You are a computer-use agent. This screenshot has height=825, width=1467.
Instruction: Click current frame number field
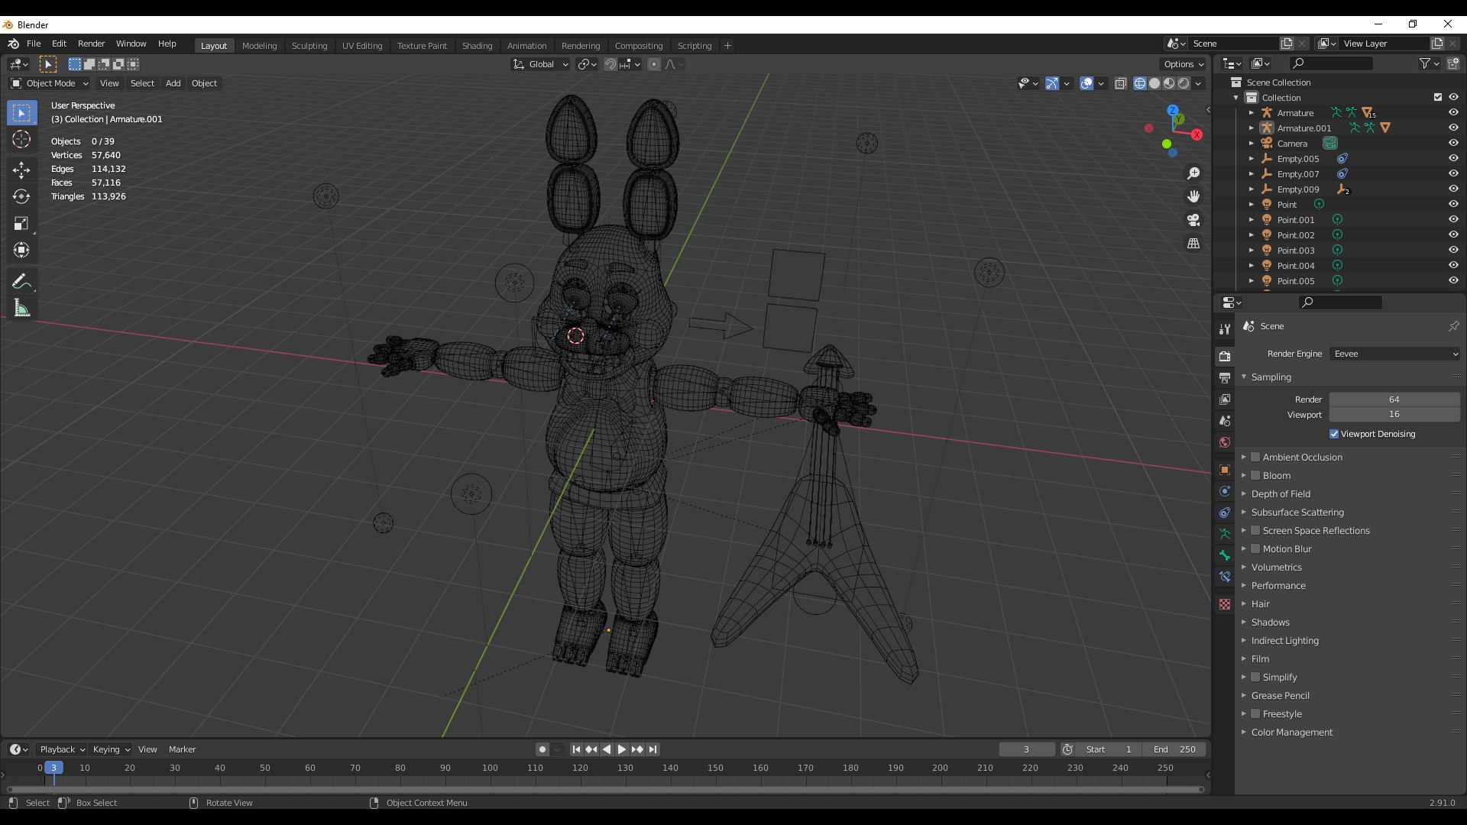click(1026, 749)
